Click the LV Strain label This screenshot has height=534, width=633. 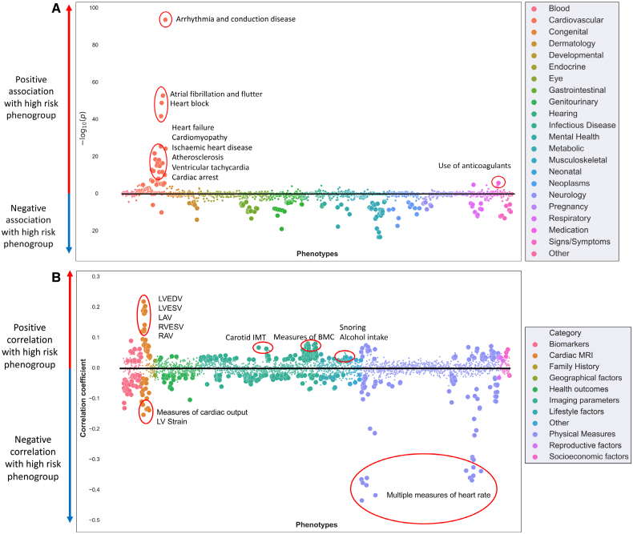point(171,422)
